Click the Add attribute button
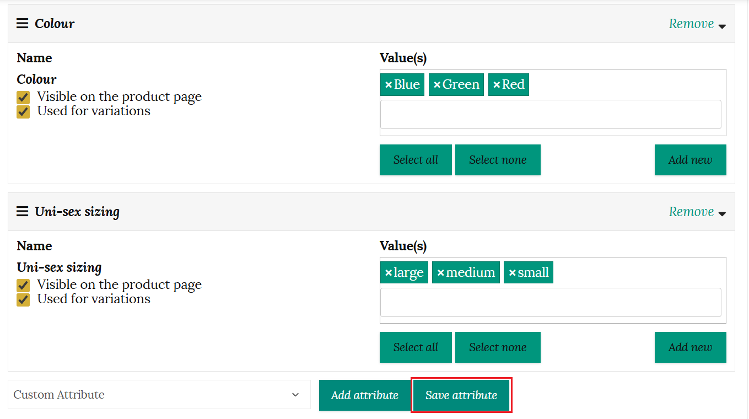 (x=365, y=395)
